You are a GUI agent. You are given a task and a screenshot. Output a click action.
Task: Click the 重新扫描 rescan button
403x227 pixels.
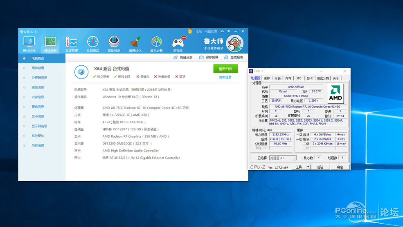click(225, 69)
